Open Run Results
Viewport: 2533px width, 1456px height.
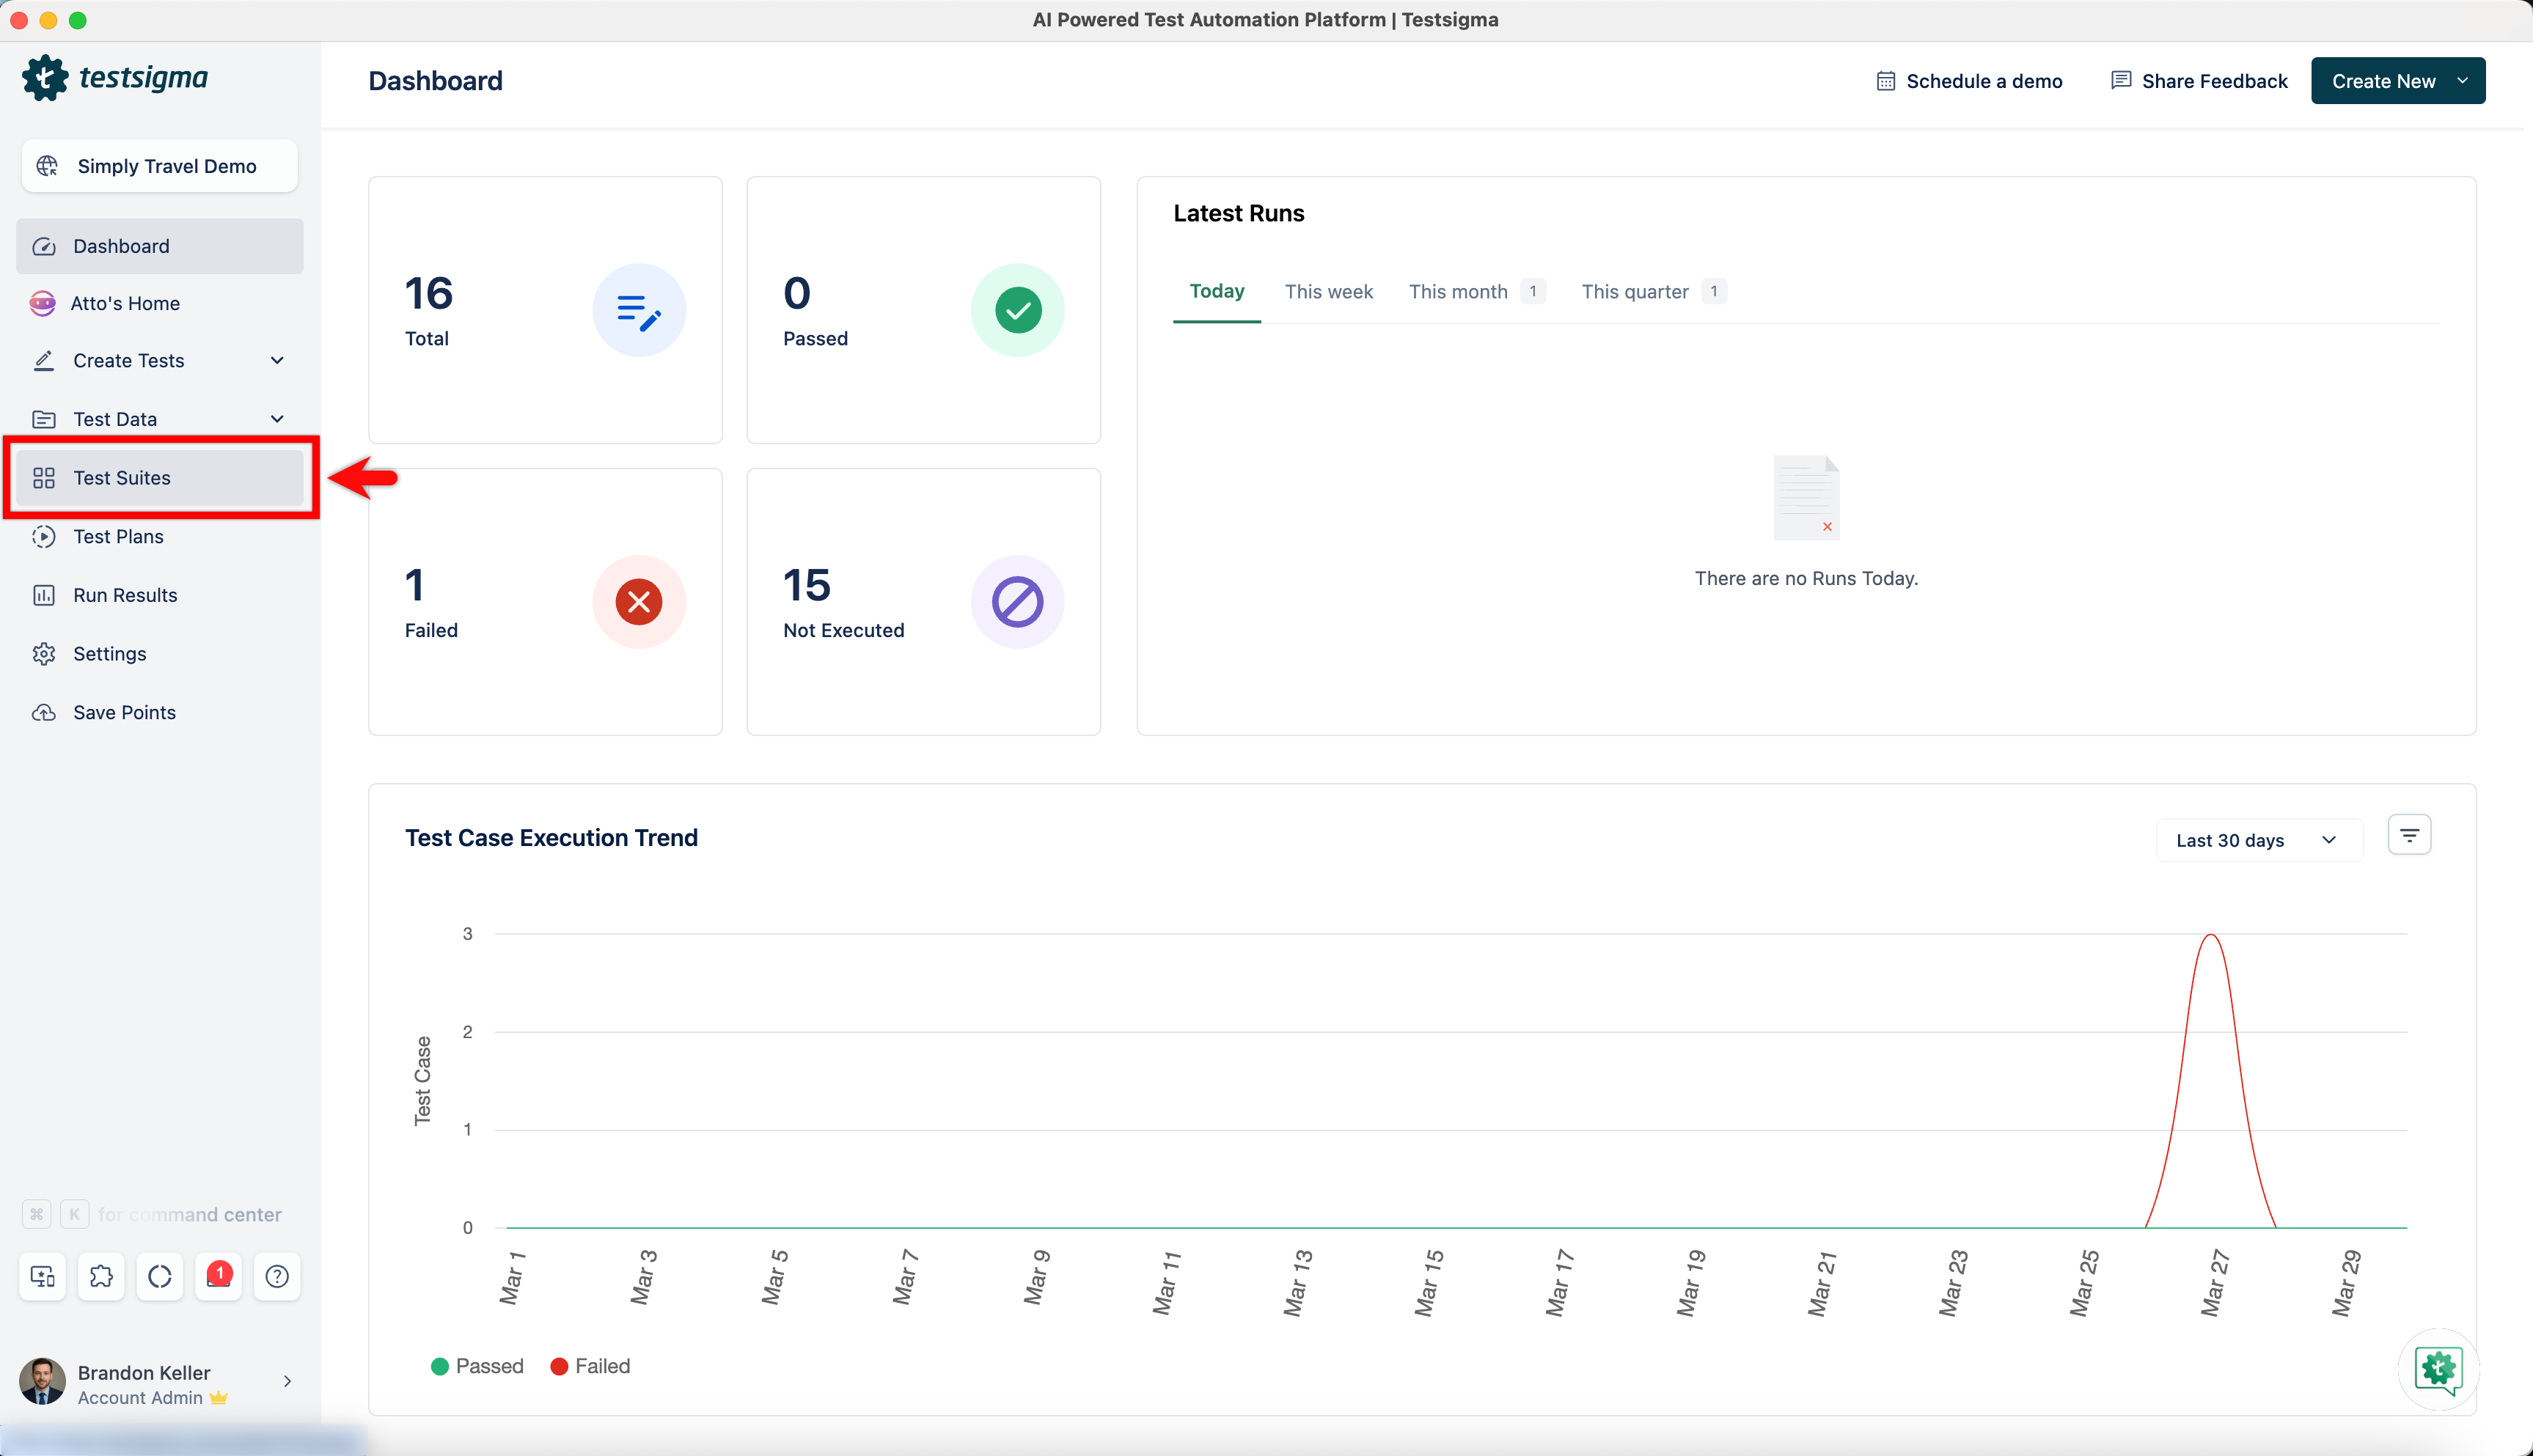125,595
